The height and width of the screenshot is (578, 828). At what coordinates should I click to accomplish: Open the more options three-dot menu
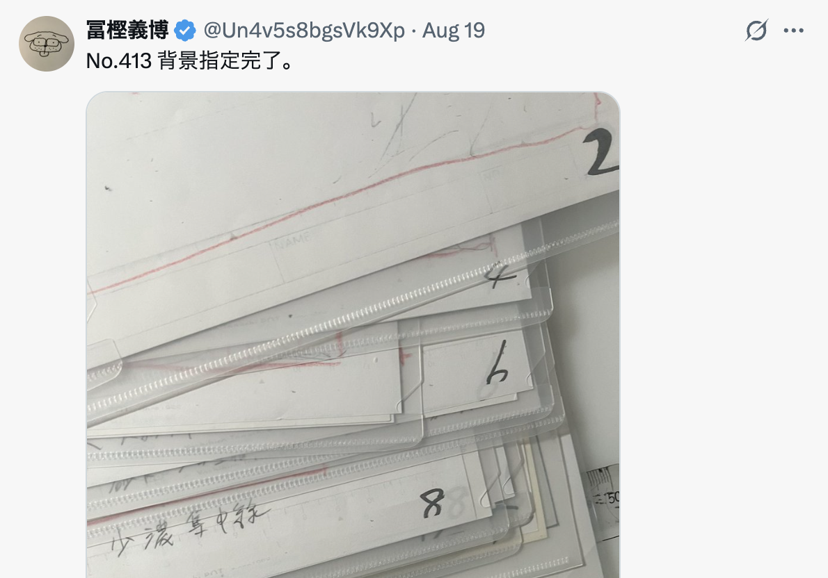[x=793, y=31]
